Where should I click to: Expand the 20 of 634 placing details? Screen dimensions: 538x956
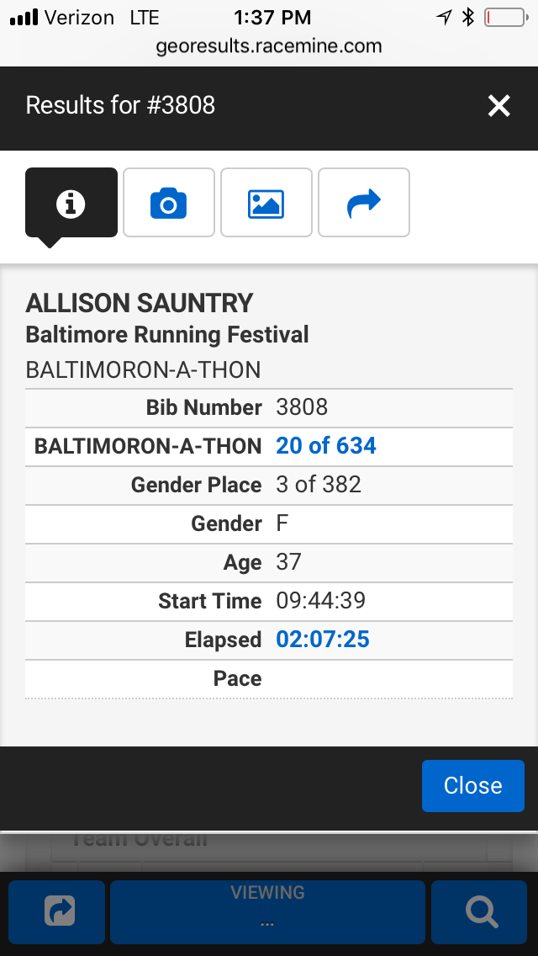(x=325, y=446)
